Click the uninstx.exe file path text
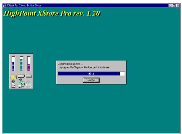182x134 pixels. coord(84,67)
